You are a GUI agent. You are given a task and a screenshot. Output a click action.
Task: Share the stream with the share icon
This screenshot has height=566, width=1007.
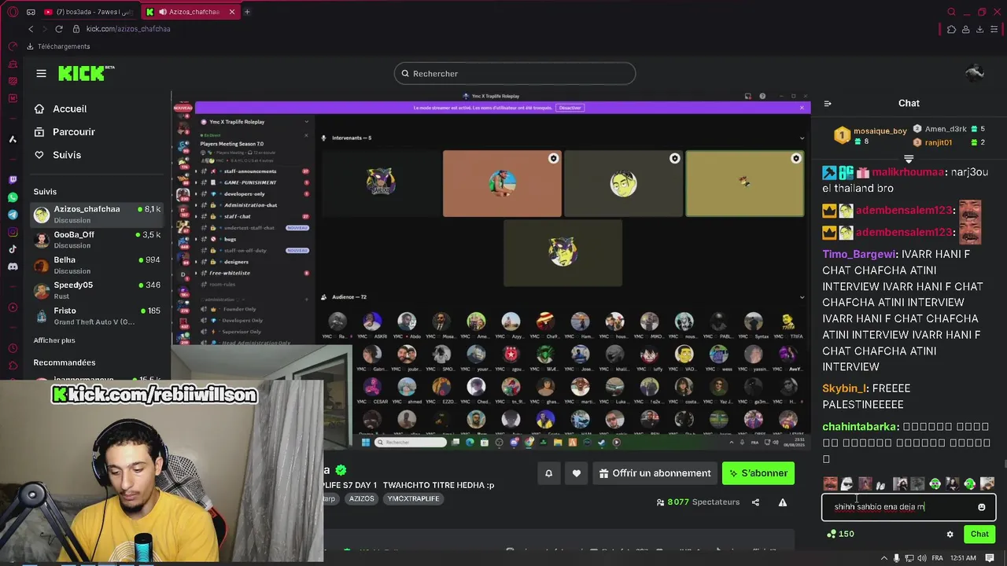coord(755,502)
